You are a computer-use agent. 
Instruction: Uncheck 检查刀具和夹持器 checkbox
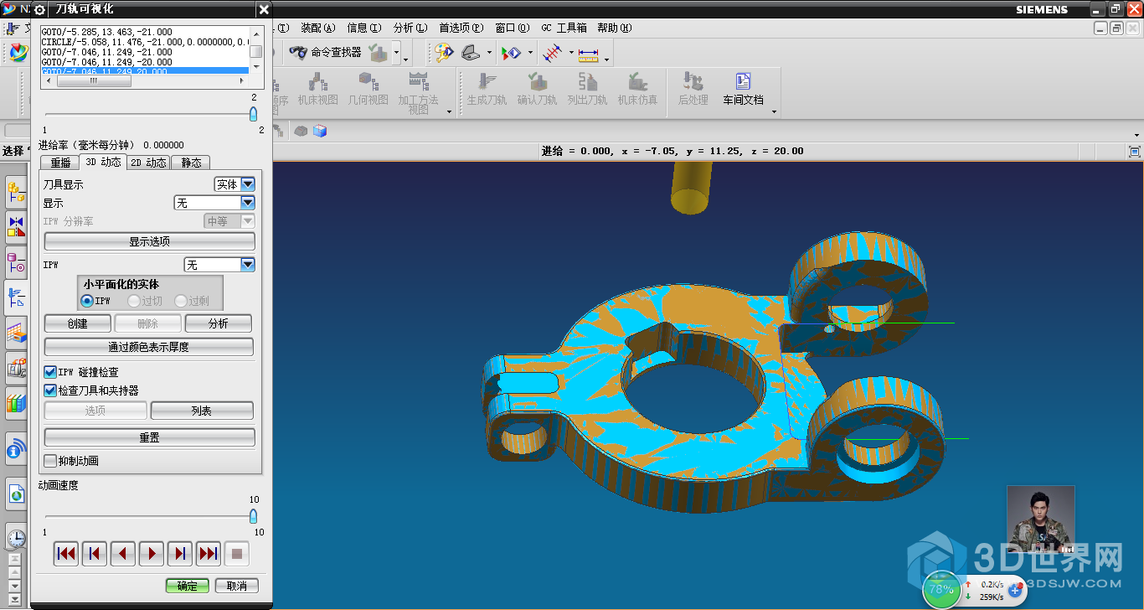click(x=51, y=390)
